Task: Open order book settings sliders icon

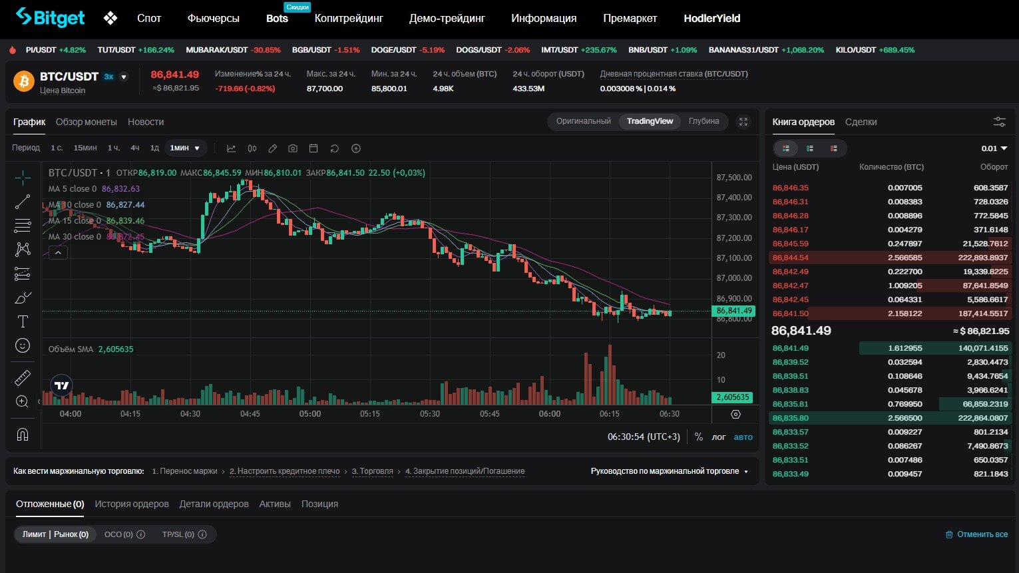Action: pos(999,122)
